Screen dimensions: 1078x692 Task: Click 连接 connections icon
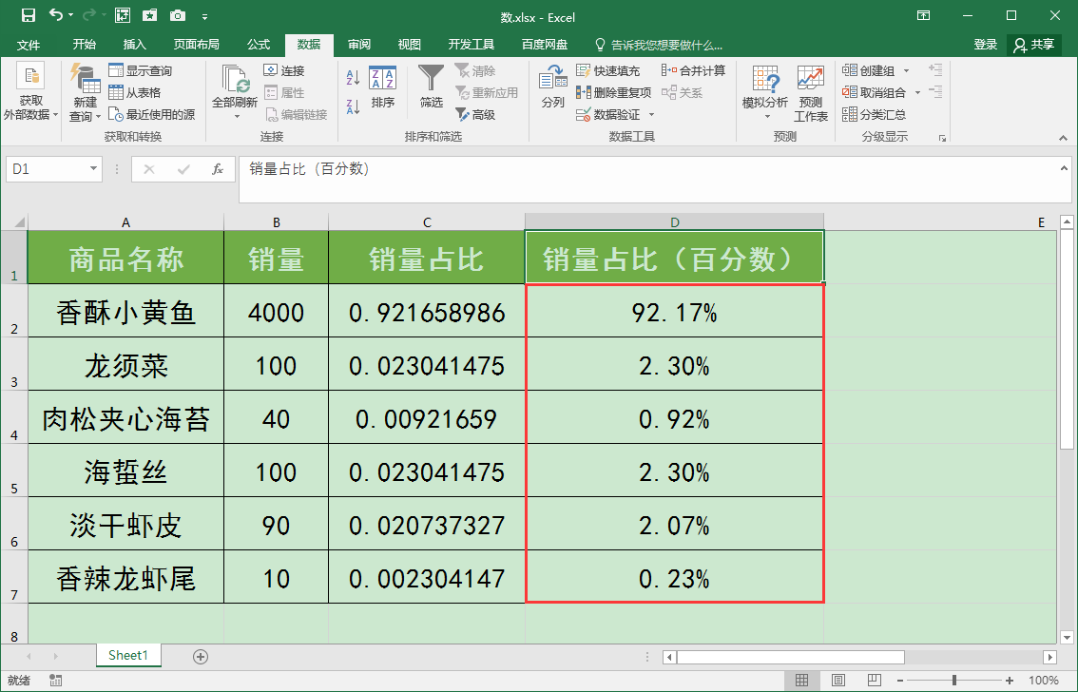(284, 70)
